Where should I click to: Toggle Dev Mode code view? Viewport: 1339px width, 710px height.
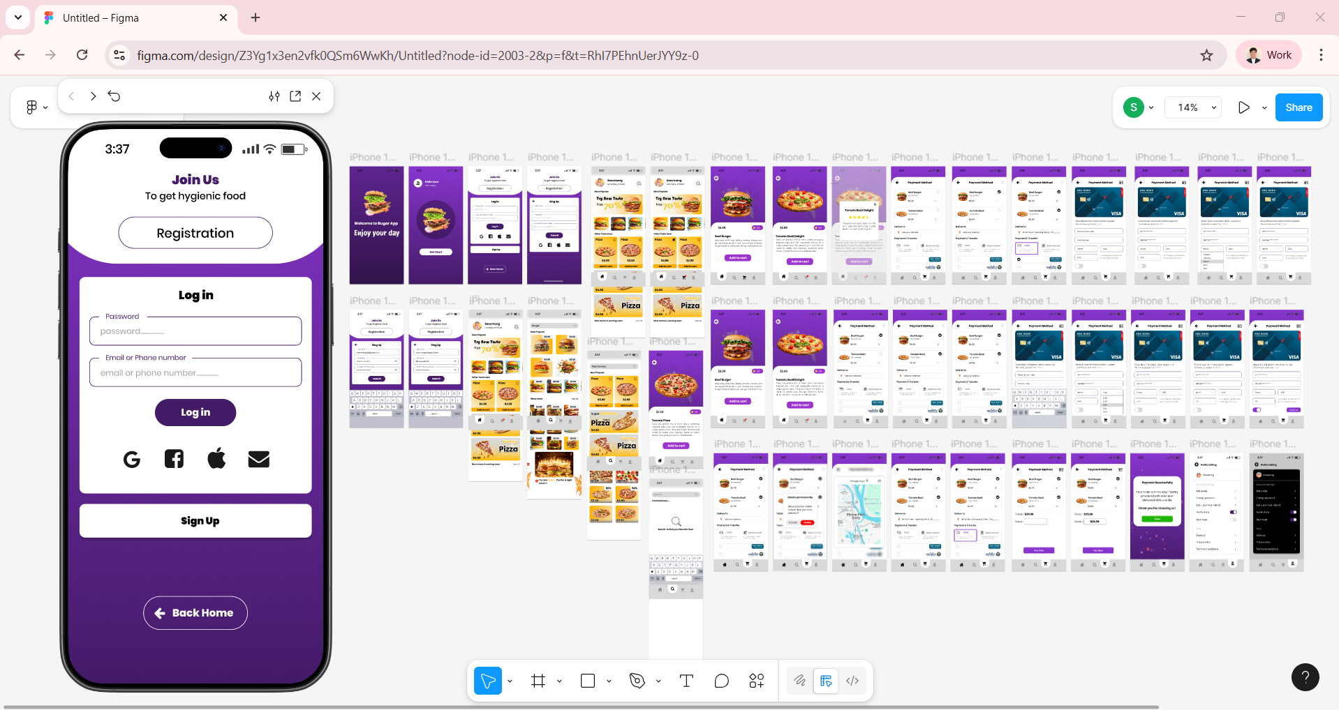[x=852, y=681]
